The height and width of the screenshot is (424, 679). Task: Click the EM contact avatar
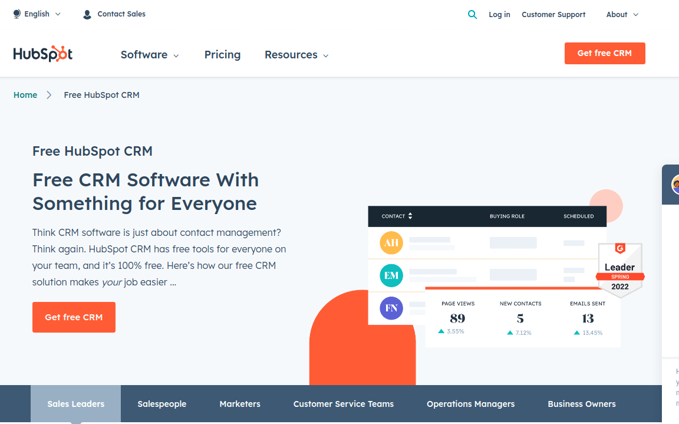[x=391, y=275]
